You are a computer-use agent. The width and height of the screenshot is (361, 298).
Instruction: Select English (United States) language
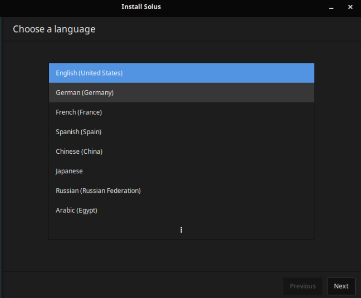click(x=181, y=73)
